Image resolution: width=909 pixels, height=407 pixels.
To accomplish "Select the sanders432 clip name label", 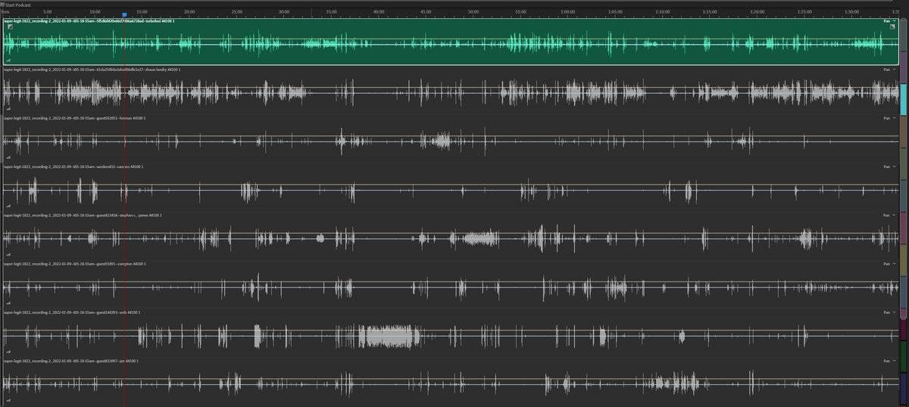I will [x=73, y=166].
